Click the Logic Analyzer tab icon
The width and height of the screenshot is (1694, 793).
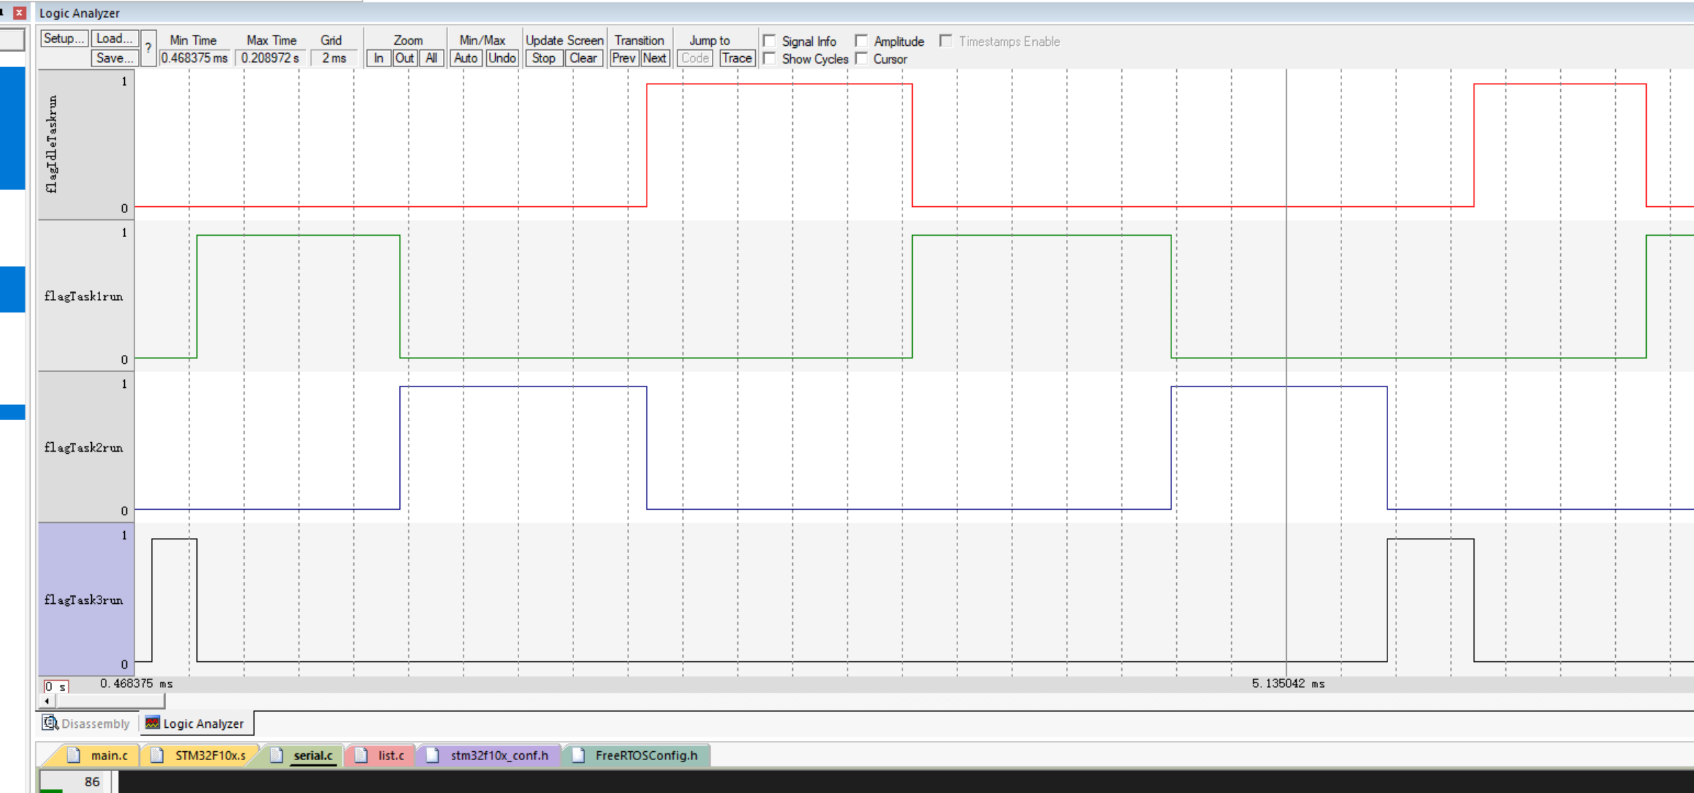coord(152,723)
